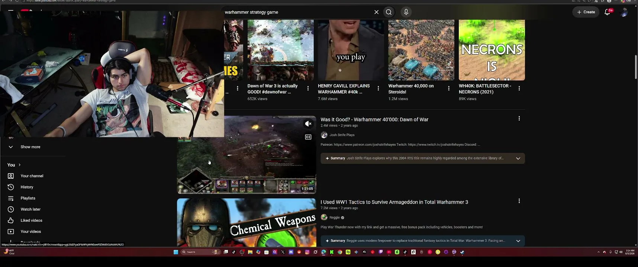The width and height of the screenshot is (638, 267).
Task: Open the volume control in system tray
Action: pyautogui.click(x=621, y=252)
